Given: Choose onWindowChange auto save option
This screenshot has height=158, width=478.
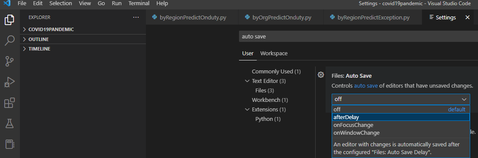Looking at the screenshot, I should (401, 133).
